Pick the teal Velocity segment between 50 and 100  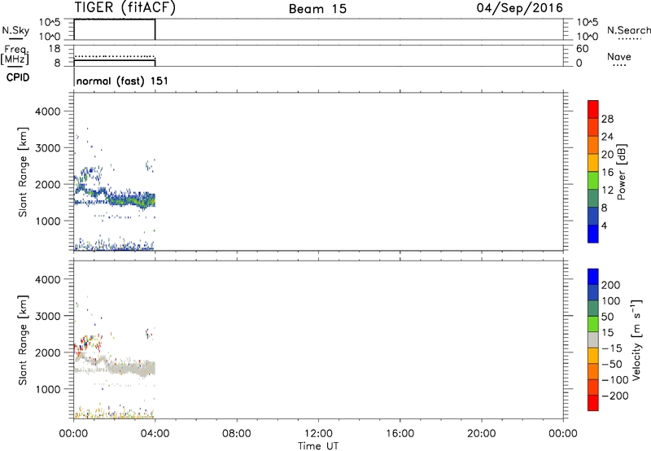(593, 309)
